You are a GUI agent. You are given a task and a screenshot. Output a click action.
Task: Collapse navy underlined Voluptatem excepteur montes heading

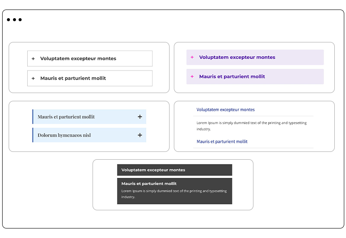(225, 110)
